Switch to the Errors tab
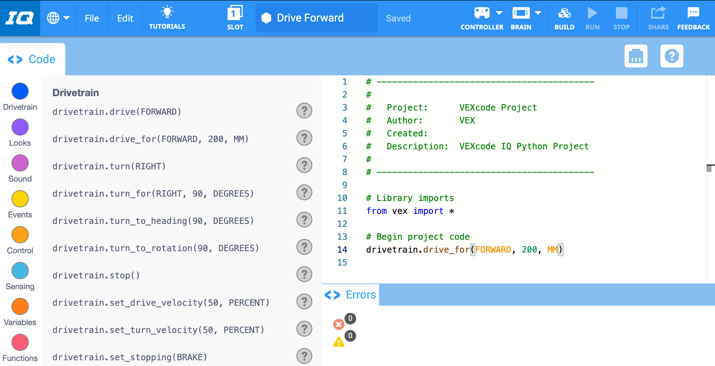The height and width of the screenshot is (366, 715). [x=350, y=295]
